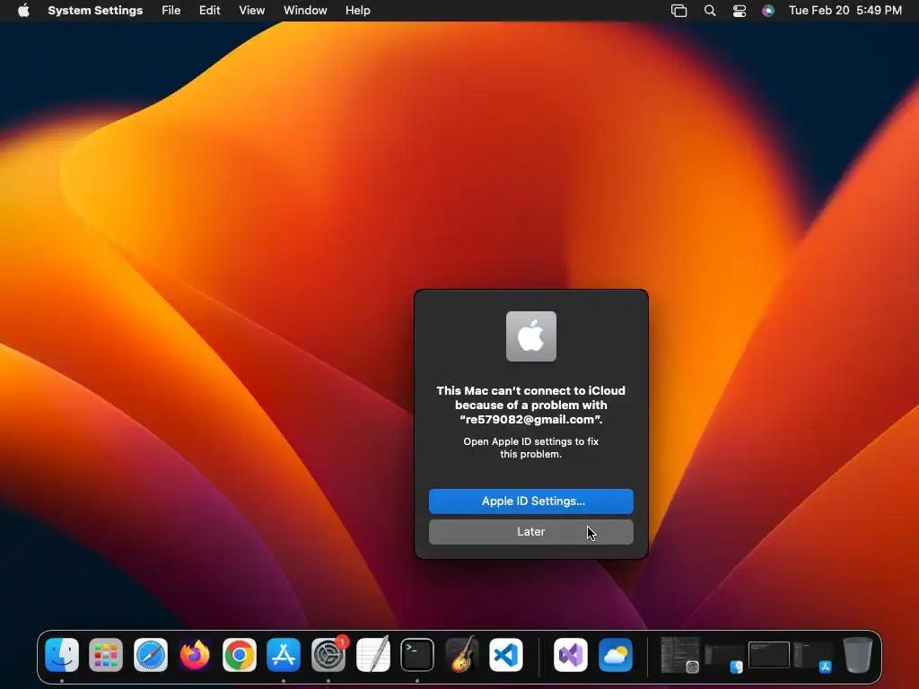The image size is (919, 689).
Task: Open Launchpad from the Dock
Action: [106, 654]
